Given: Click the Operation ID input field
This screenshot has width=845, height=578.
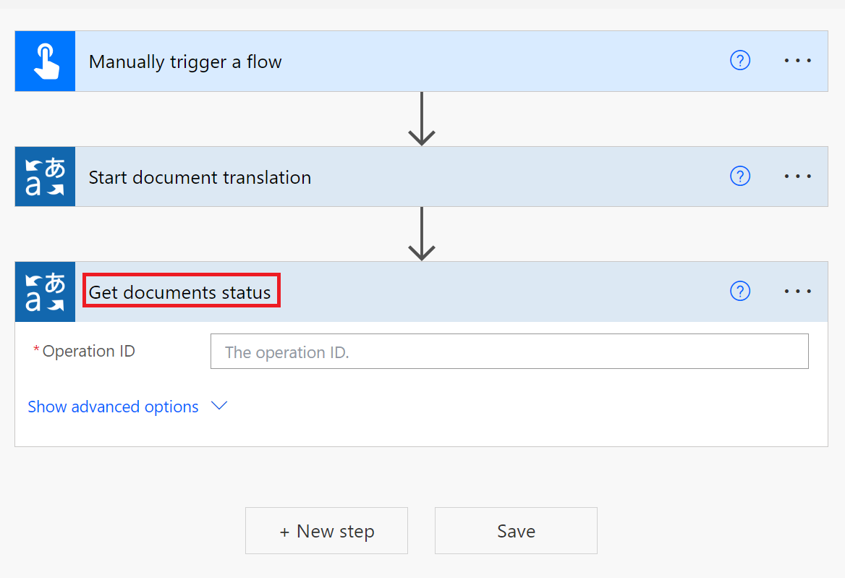Looking at the screenshot, I should (509, 351).
